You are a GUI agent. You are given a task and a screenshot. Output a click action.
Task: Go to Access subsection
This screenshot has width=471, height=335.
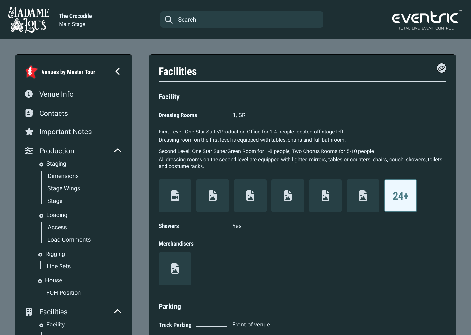[x=57, y=227]
